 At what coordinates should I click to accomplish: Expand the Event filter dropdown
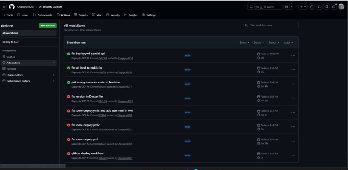(x=244, y=42)
